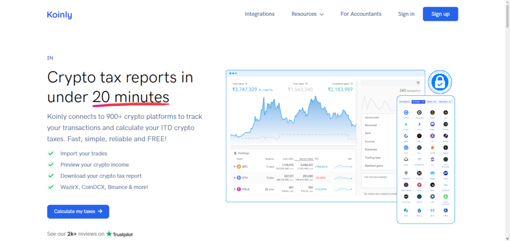
Task: Click the Bitcoin (BTC) coin icon
Action: point(239,166)
